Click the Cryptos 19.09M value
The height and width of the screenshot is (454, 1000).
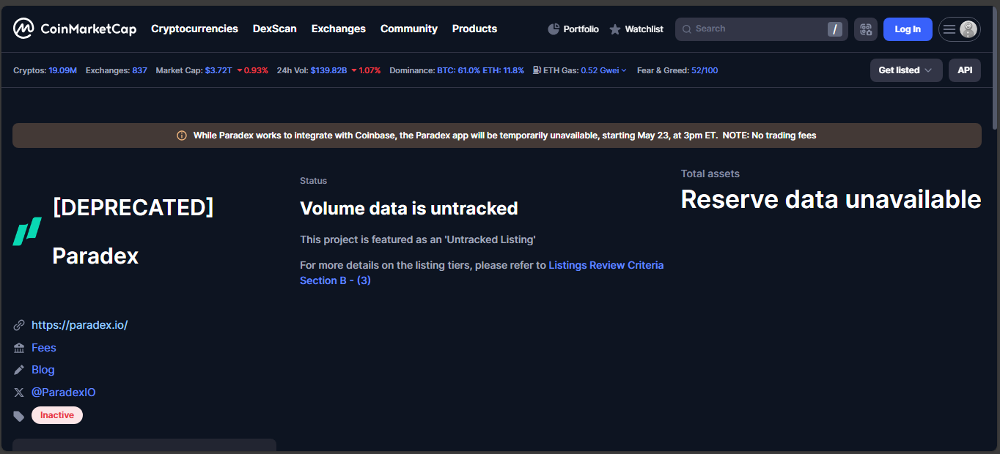(x=62, y=70)
